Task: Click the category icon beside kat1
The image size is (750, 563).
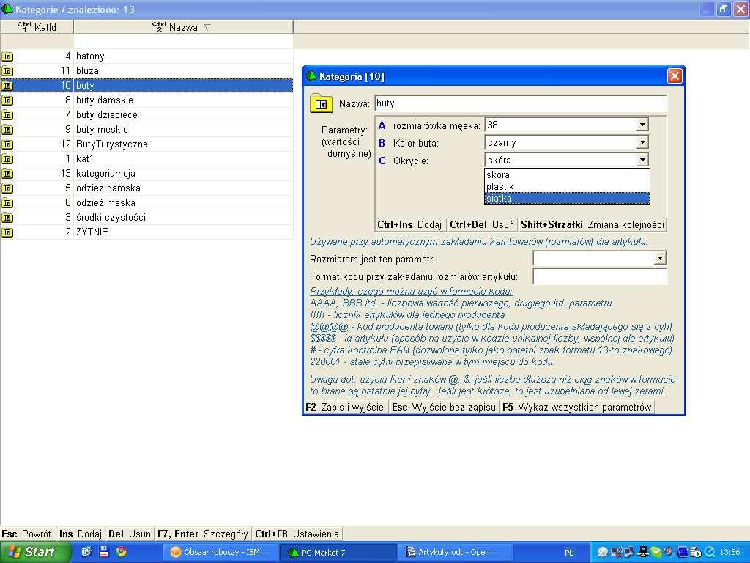Action: pos(7,159)
